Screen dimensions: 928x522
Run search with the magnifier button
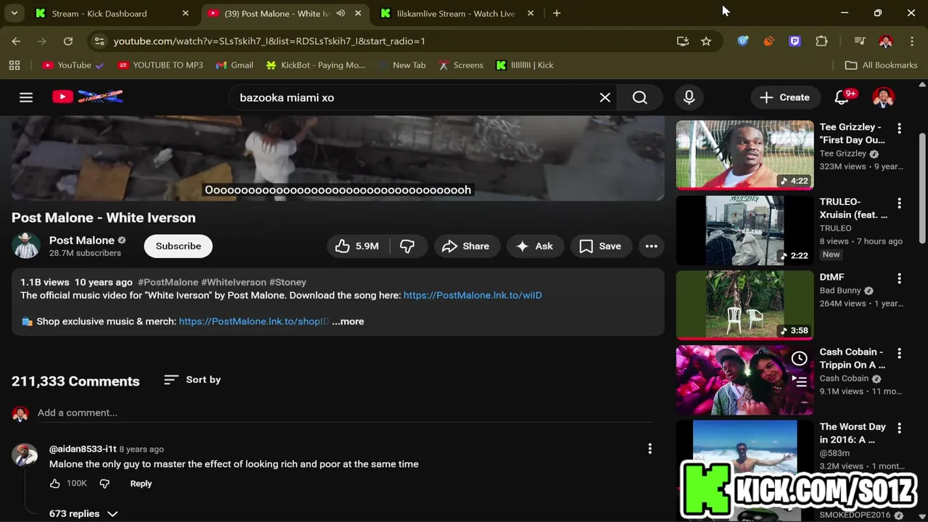click(639, 97)
